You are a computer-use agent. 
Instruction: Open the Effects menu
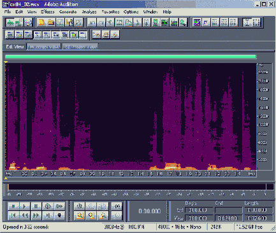[x=48, y=12]
